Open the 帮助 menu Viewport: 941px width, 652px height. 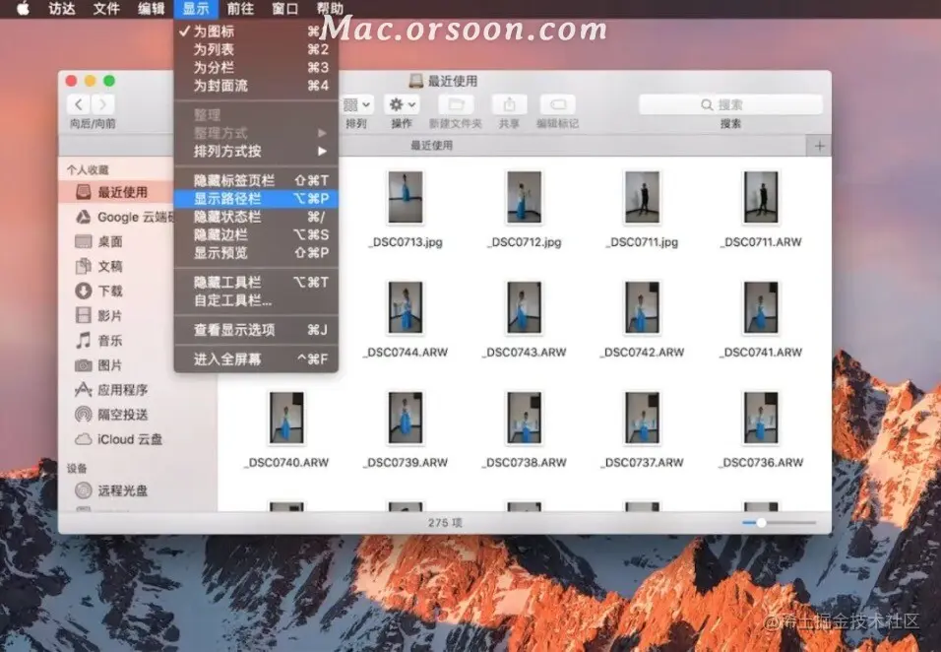coord(330,9)
